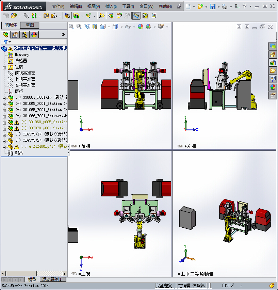
Task: Click the Reference Geometry icon
Action: (88, 16)
